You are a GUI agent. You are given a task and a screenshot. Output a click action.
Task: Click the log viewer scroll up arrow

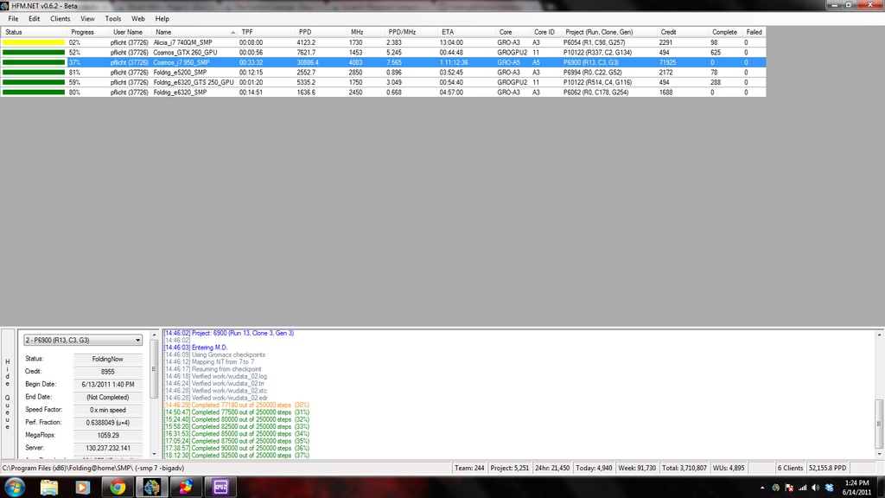[x=879, y=335]
